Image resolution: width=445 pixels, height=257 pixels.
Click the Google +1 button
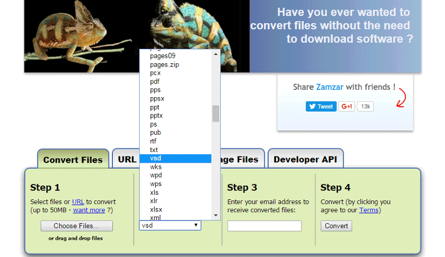pyautogui.click(x=346, y=107)
